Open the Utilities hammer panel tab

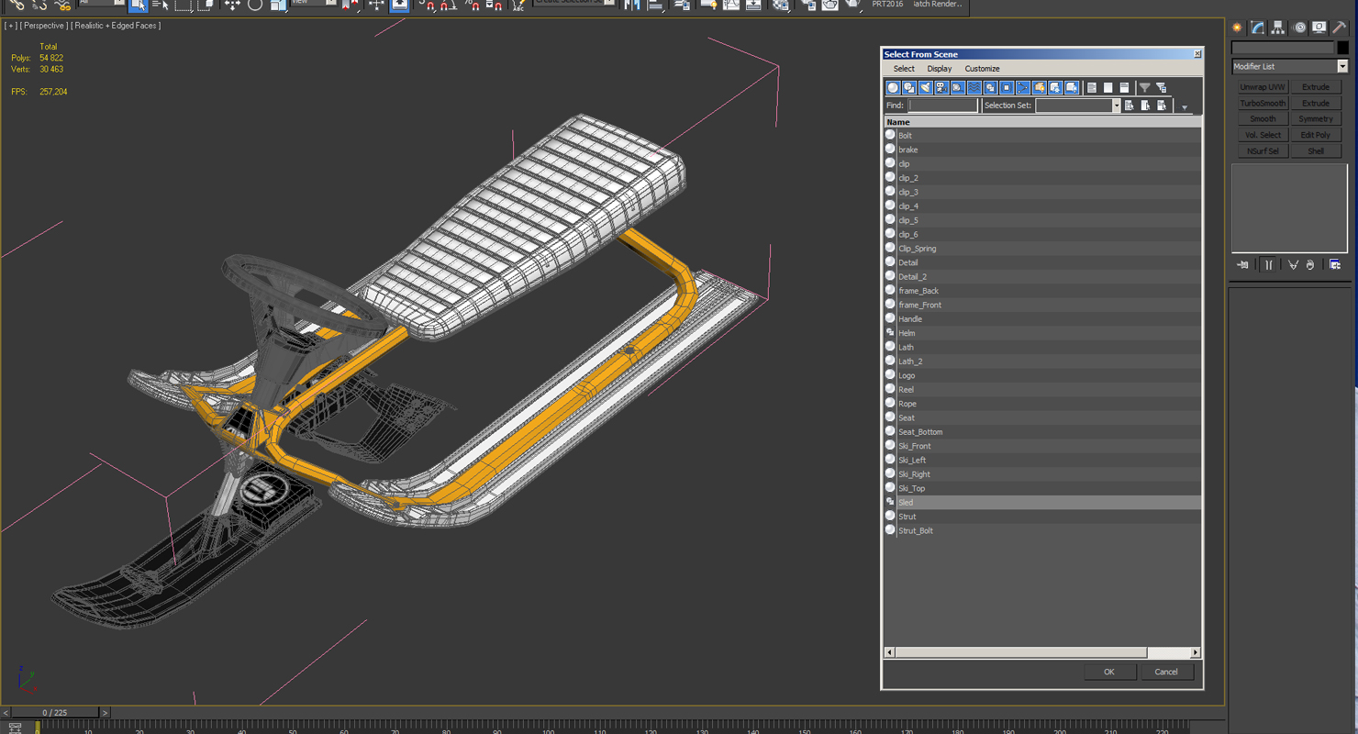tap(1340, 28)
